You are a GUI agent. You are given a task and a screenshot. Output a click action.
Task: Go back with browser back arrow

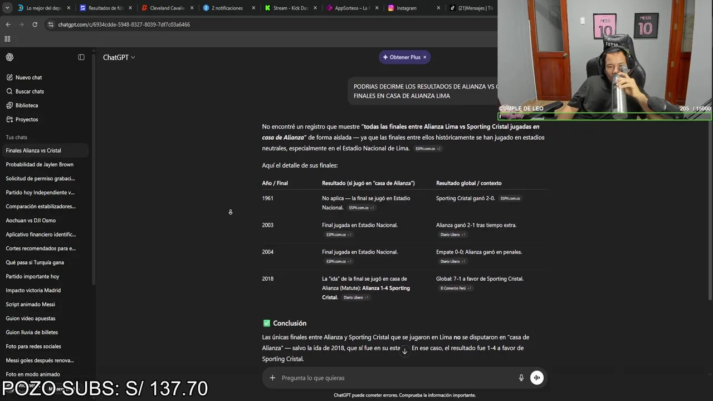tap(8, 25)
